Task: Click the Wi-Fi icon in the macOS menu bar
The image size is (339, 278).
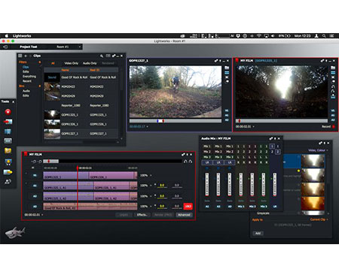Action: pyautogui.click(x=259, y=36)
